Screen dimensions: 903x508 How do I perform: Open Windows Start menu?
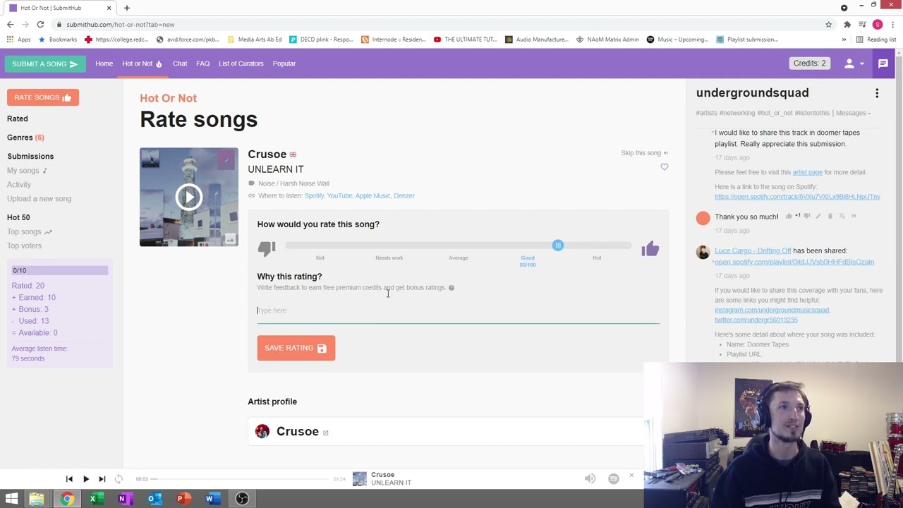11,499
